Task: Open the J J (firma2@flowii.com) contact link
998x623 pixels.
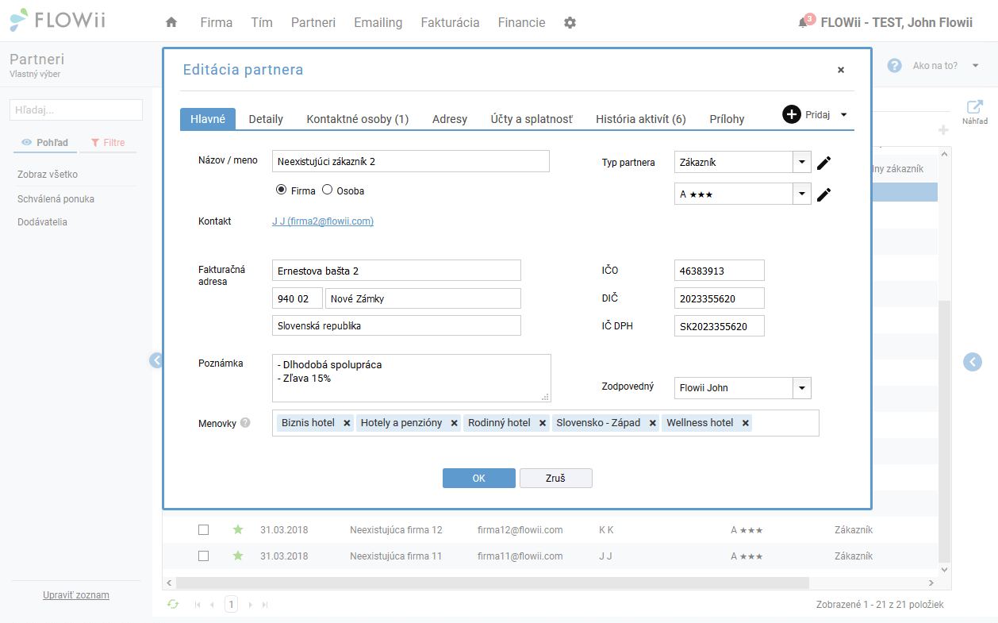Action: pos(323,221)
